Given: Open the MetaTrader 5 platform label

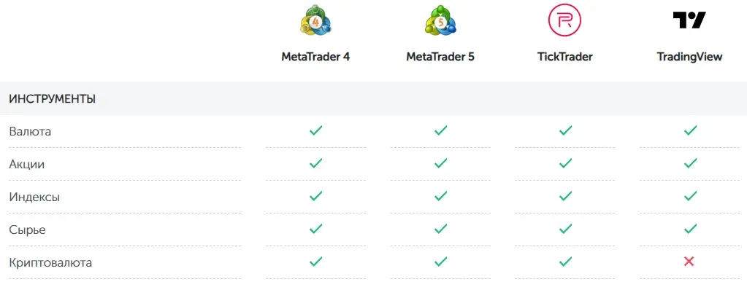Looking at the screenshot, I should (440, 57).
